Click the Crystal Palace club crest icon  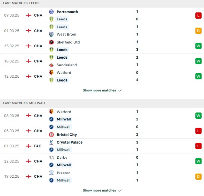click(x=51, y=142)
